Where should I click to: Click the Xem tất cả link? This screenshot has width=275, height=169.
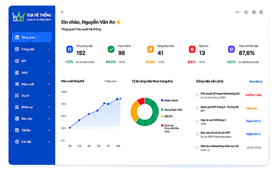tap(256, 81)
